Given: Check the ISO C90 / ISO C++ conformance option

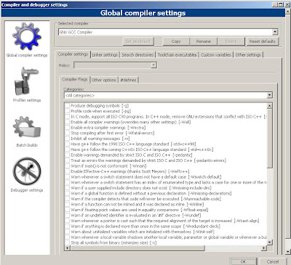Looking at the screenshot, I should pyautogui.click(x=67, y=117).
